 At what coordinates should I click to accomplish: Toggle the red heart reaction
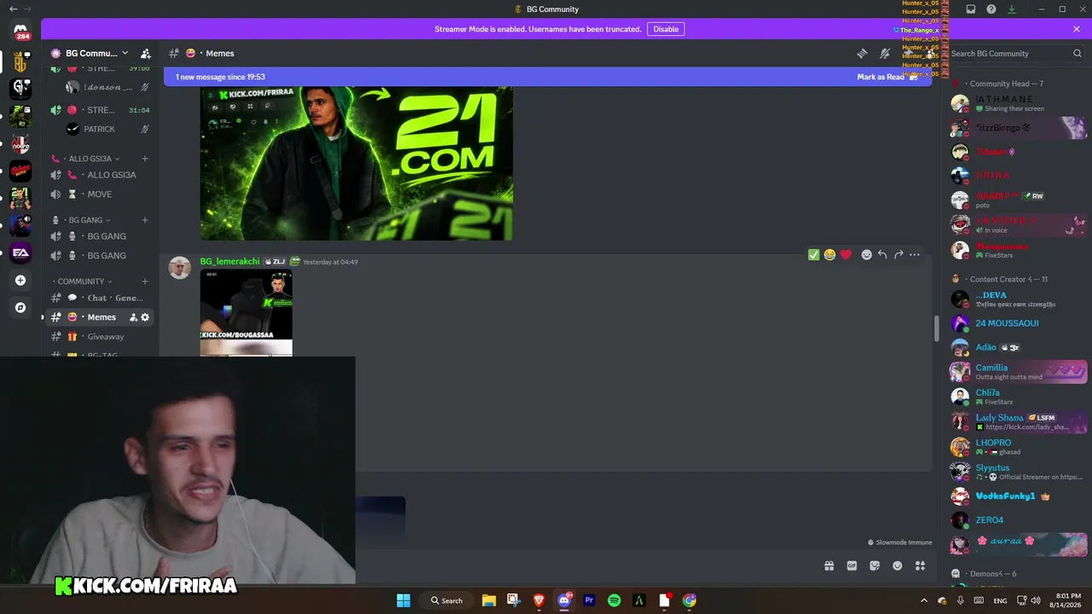(845, 254)
